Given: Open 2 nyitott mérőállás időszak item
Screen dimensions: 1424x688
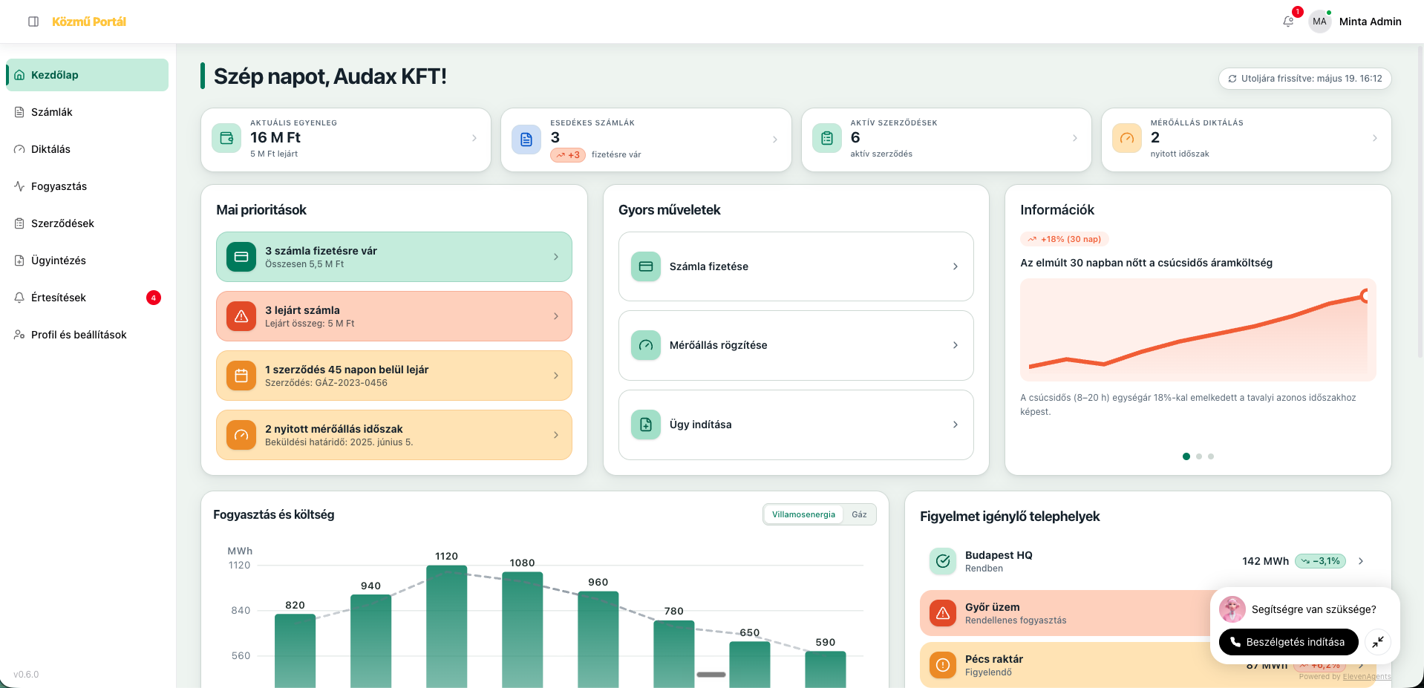Looking at the screenshot, I should tap(394, 435).
